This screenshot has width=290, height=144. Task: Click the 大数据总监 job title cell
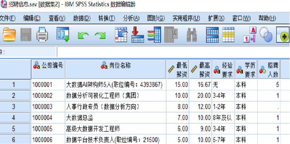point(116,118)
